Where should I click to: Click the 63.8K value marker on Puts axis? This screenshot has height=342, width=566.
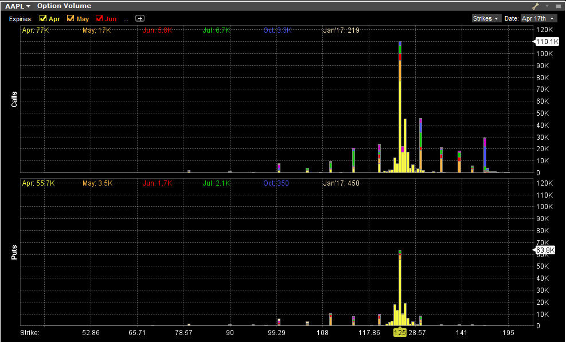coord(545,250)
